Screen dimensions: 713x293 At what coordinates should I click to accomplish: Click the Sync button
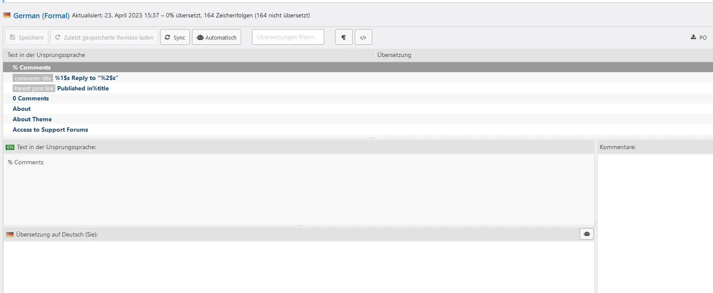click(175, 37)
